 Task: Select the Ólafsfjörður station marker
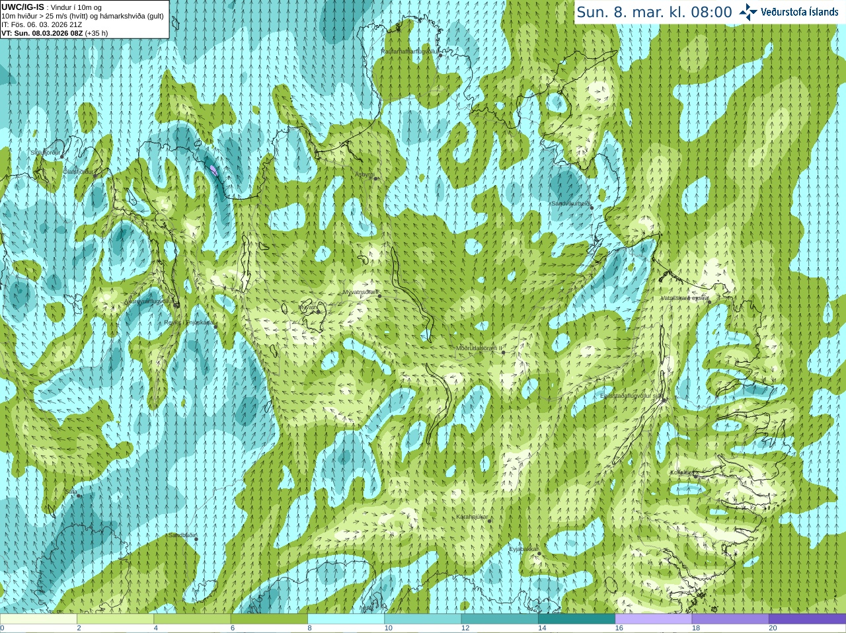coord(94,174)
